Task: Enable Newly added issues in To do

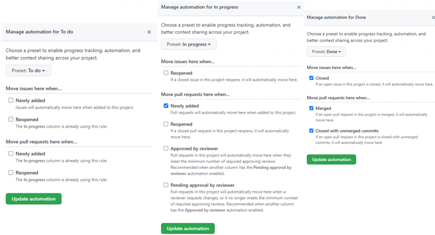Action: [x=11, y=101]
